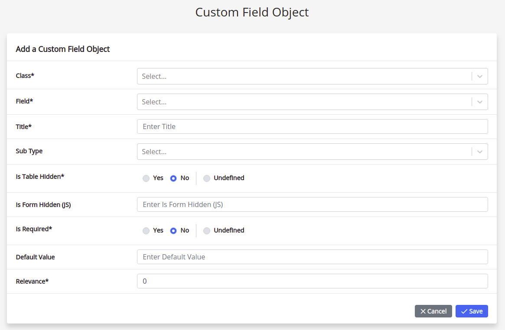This screenshot has height=330, width=505.
Task: Click the Relevance* label
Action: [x=32, y=281]
